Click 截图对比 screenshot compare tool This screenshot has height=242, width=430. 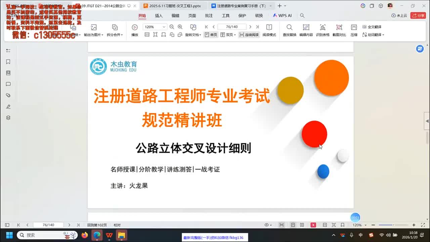pos(339,30)
